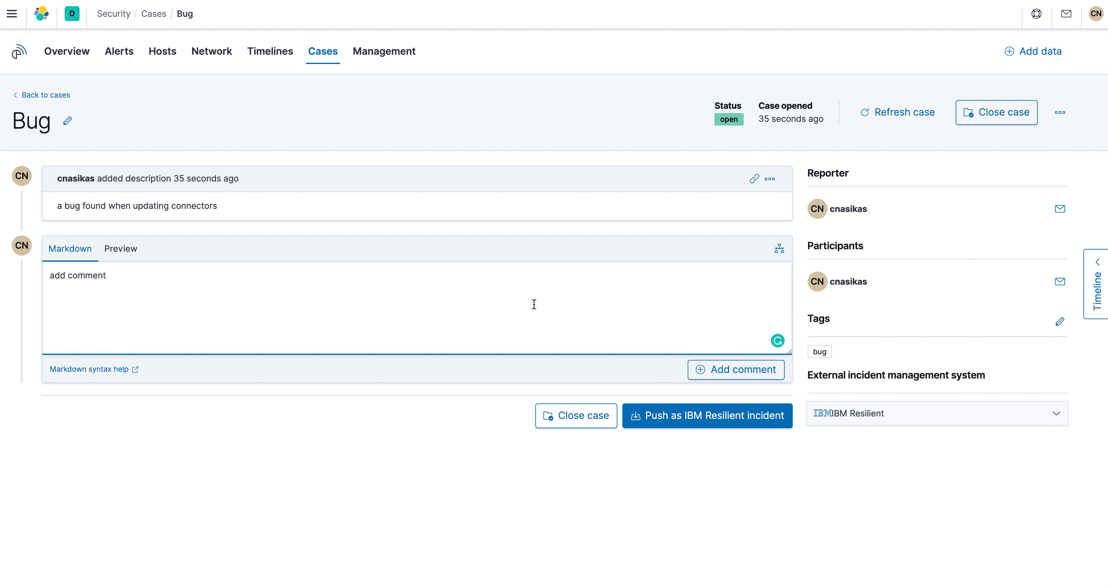
Task: Click the pencil icon to edit Tags
Action: click(1060, 322)
